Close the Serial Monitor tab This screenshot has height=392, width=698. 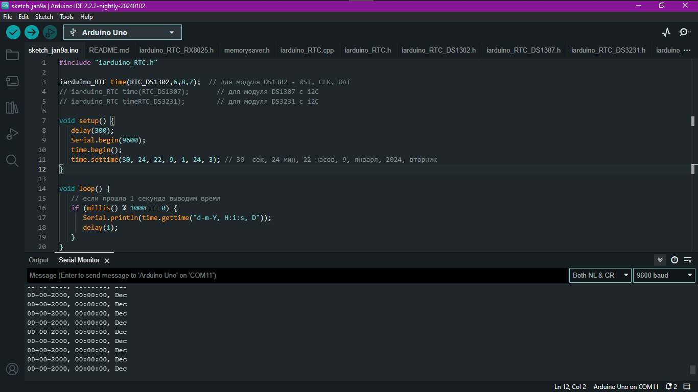(x=107, y=261)
